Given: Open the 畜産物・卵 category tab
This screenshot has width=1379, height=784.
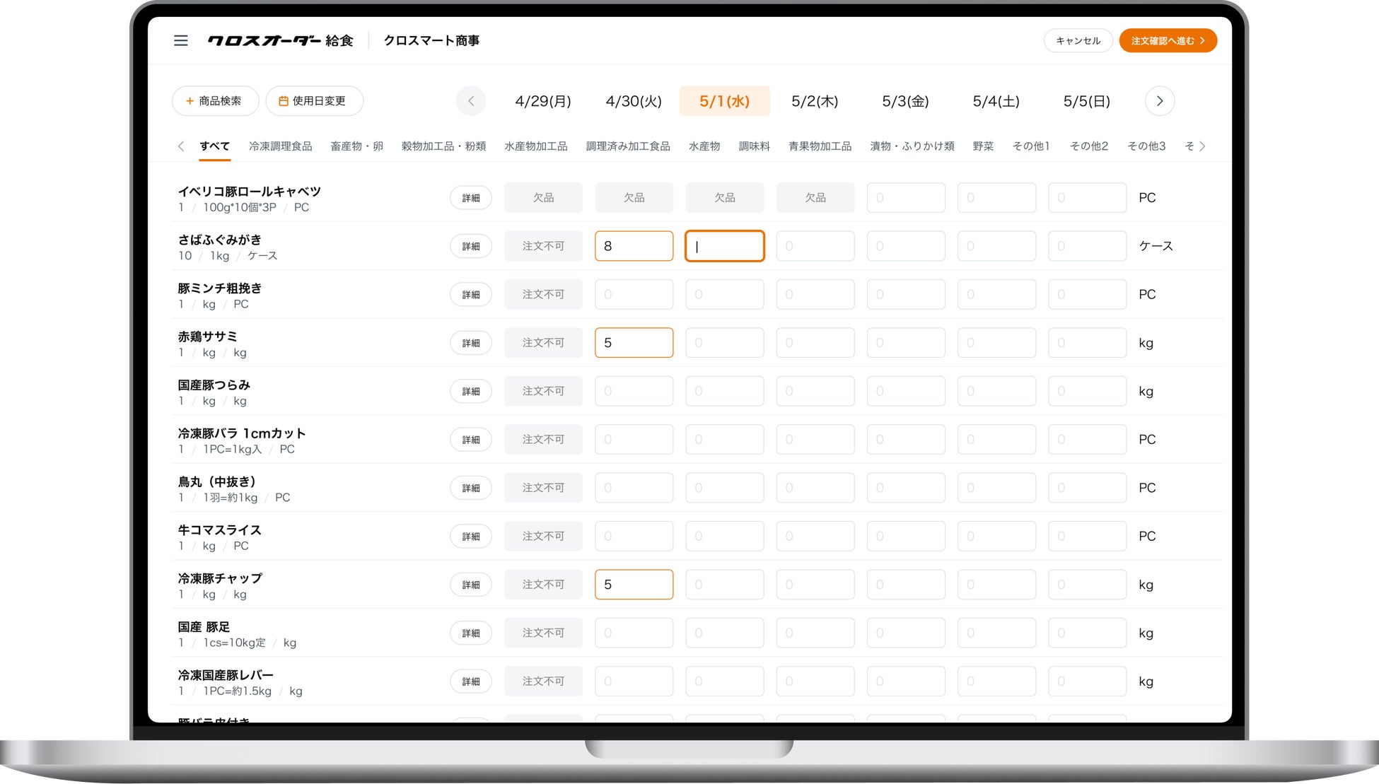Looking at the screenshot, I should click(356, 146).
